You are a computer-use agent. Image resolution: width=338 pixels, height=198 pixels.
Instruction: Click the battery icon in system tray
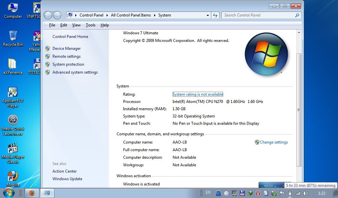289,193
